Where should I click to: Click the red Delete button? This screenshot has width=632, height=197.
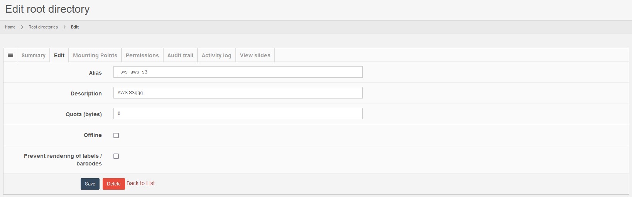pos(113,184)
